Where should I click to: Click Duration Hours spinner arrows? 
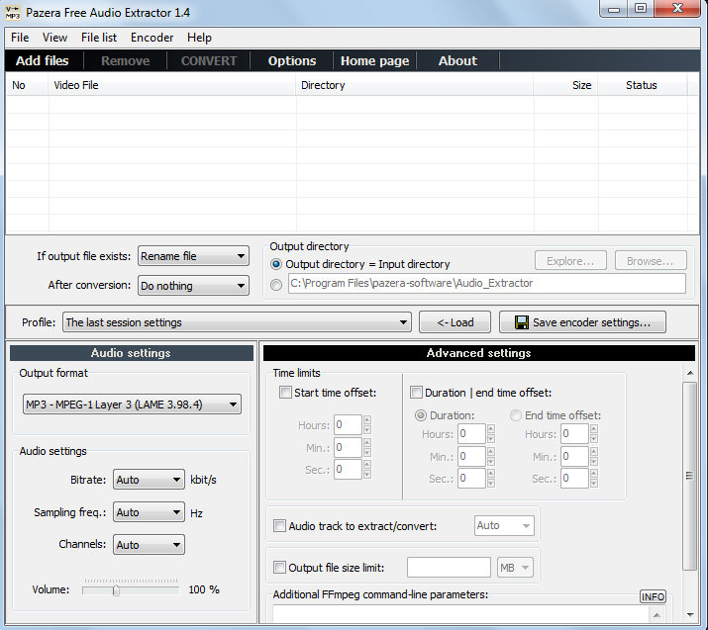491,434
